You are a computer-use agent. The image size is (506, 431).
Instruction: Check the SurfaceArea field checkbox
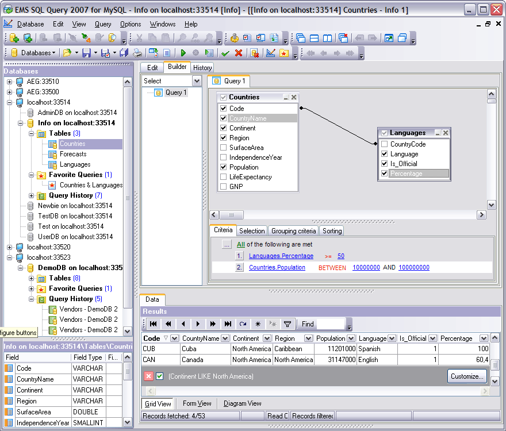pos(224,148)
